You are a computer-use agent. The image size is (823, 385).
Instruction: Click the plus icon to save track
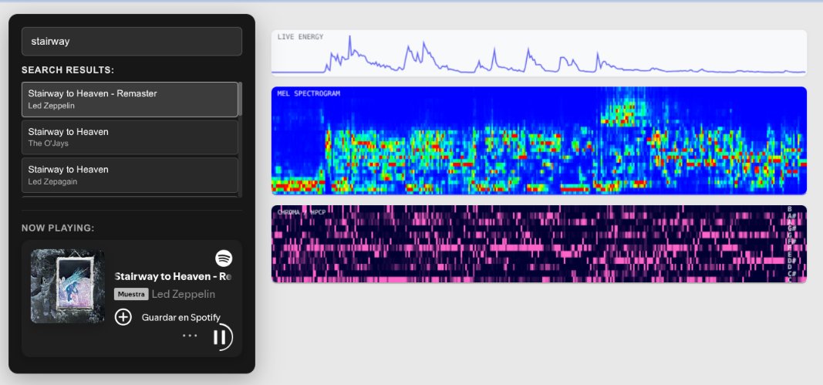pyautogui.click(x=123, y=317)
